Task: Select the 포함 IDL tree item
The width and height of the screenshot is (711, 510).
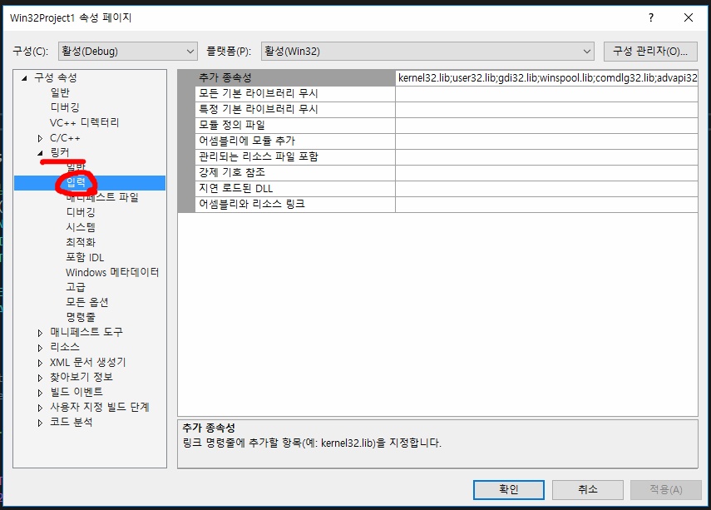Action: point(85,257)
